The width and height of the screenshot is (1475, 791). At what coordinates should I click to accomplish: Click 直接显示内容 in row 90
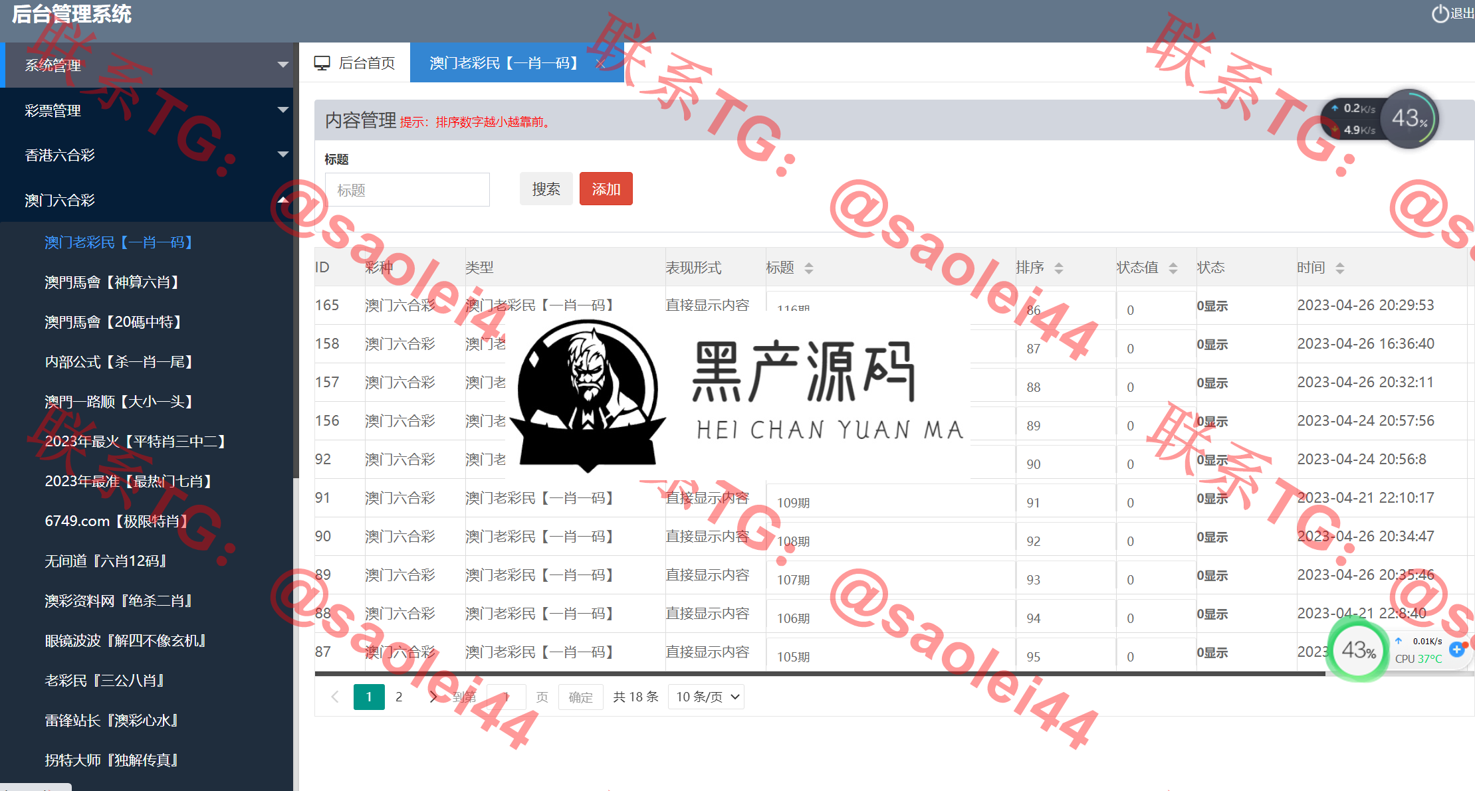707,536
